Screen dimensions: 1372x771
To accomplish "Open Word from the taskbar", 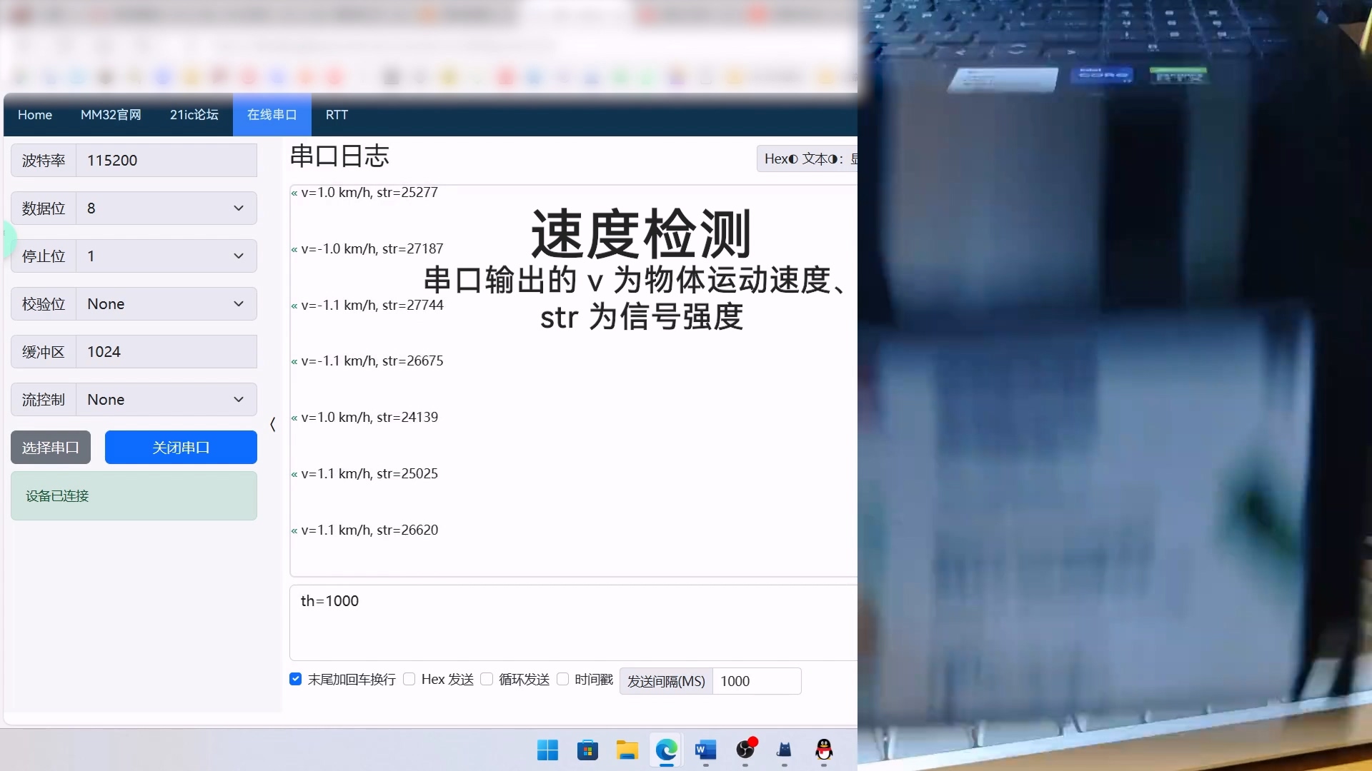I will tap(705, 750).
